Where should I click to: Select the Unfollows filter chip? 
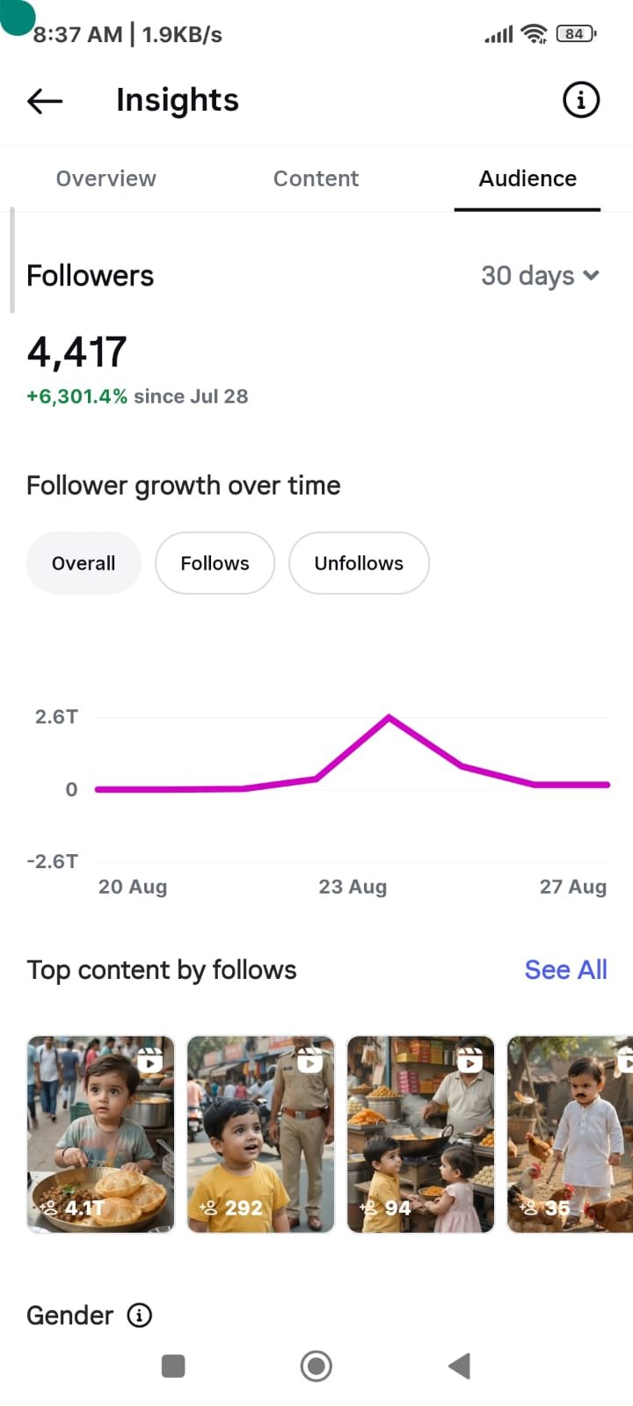[359, 563]
